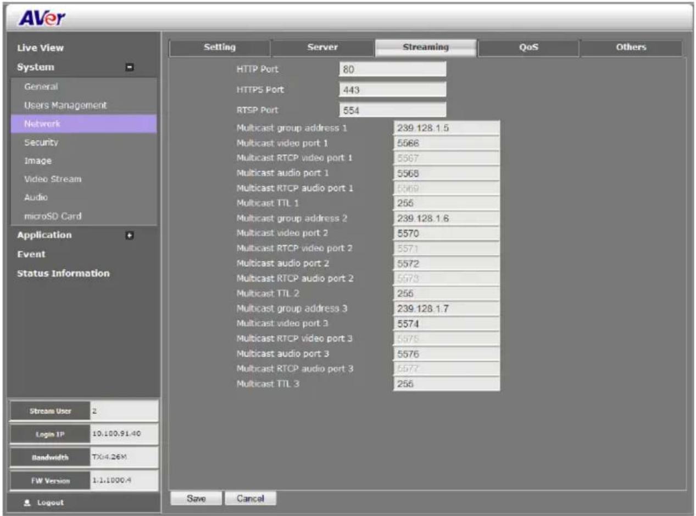Collapse the System menu section

tap(130, 68)
